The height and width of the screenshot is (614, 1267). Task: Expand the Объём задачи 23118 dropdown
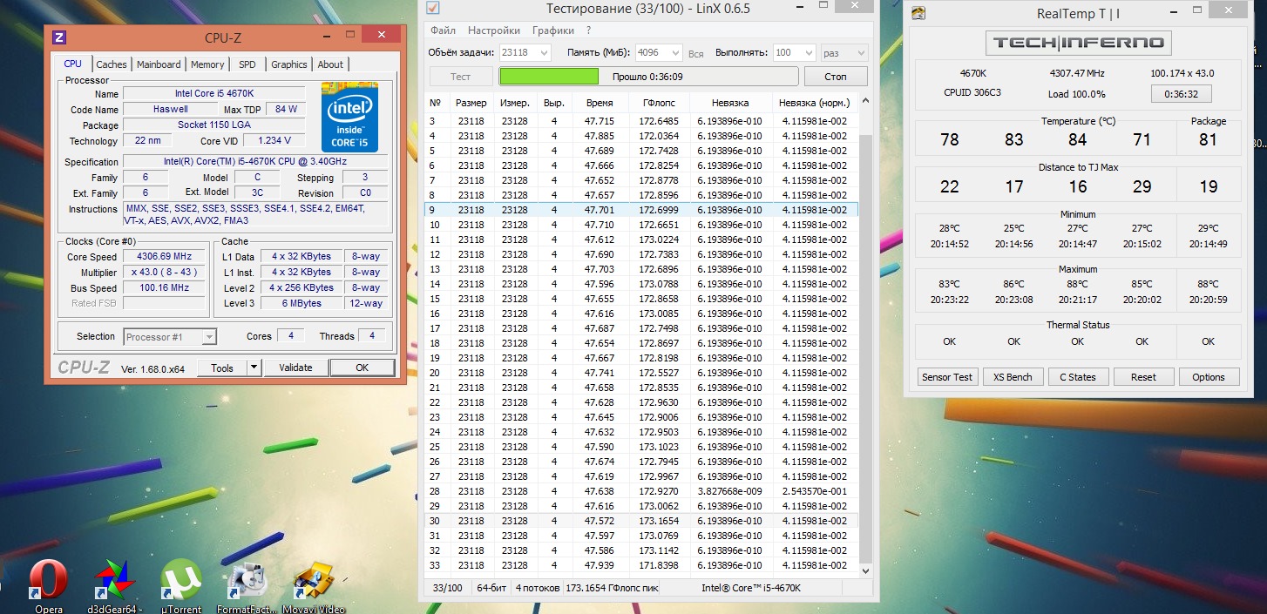coord(544,53)
